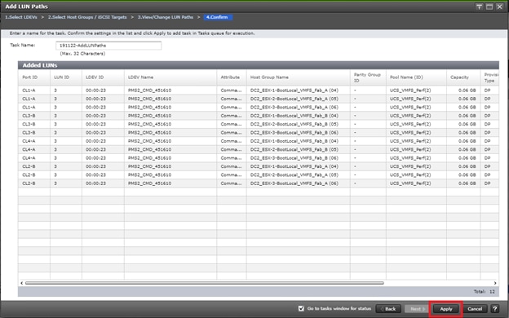
Task: Select row DC2_ESX-1-BootLocal_VMFS_Fab_A (04) on CL2-B
Action: tap(259, 166)
